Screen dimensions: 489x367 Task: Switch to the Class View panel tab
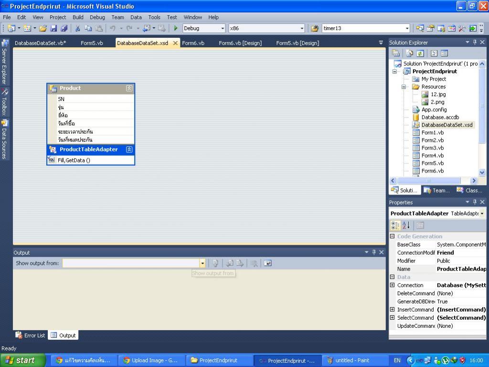pos(469,190)
